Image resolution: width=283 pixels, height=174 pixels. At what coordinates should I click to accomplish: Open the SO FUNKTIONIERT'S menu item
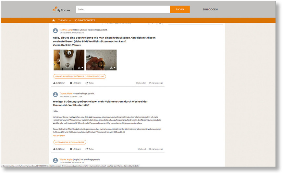85,20
